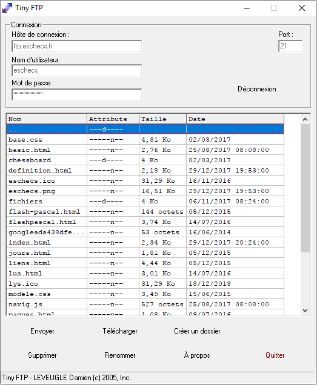Click the Renommer button
The height and width of the screenshot is (385, 317).
point(120,355)
